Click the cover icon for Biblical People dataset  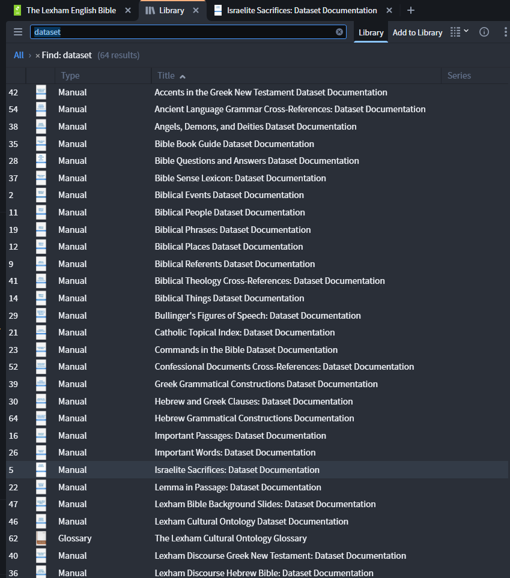41,212
